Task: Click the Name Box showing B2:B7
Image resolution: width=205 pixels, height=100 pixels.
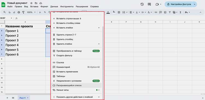Action: point(6,18)
